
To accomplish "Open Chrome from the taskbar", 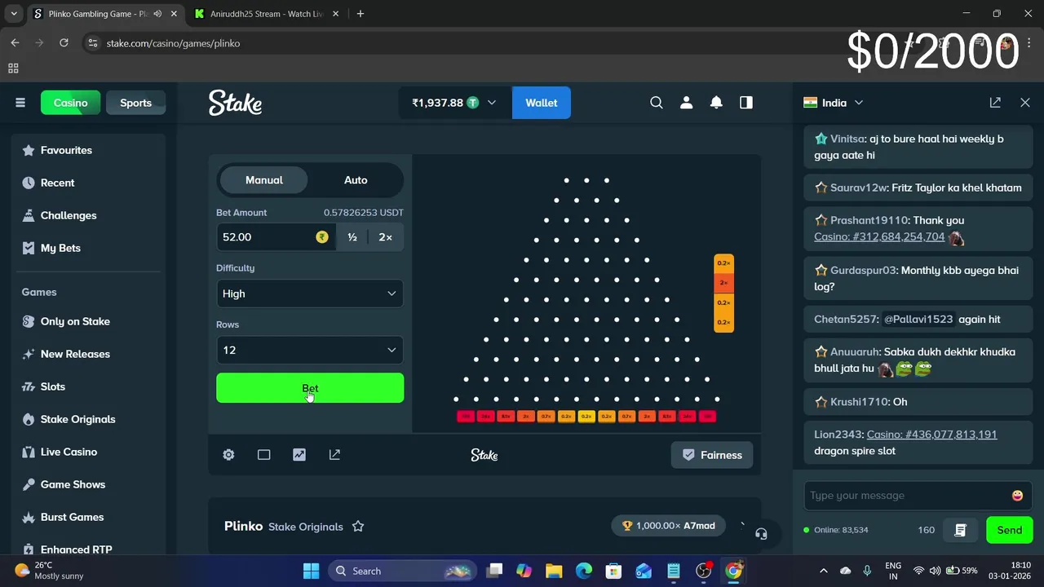I will [x=734, y=571].
